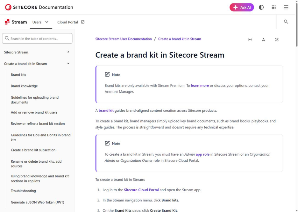The width and height of the screenshot is (298, 212).
Task: Open the Ask AI assistant
Action: [x=242, y=7]
